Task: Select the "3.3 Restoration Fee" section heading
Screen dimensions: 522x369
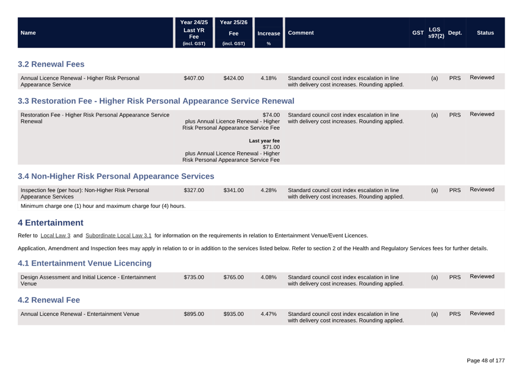Action: 156,101
